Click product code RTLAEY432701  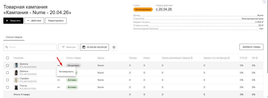[28, 81]
